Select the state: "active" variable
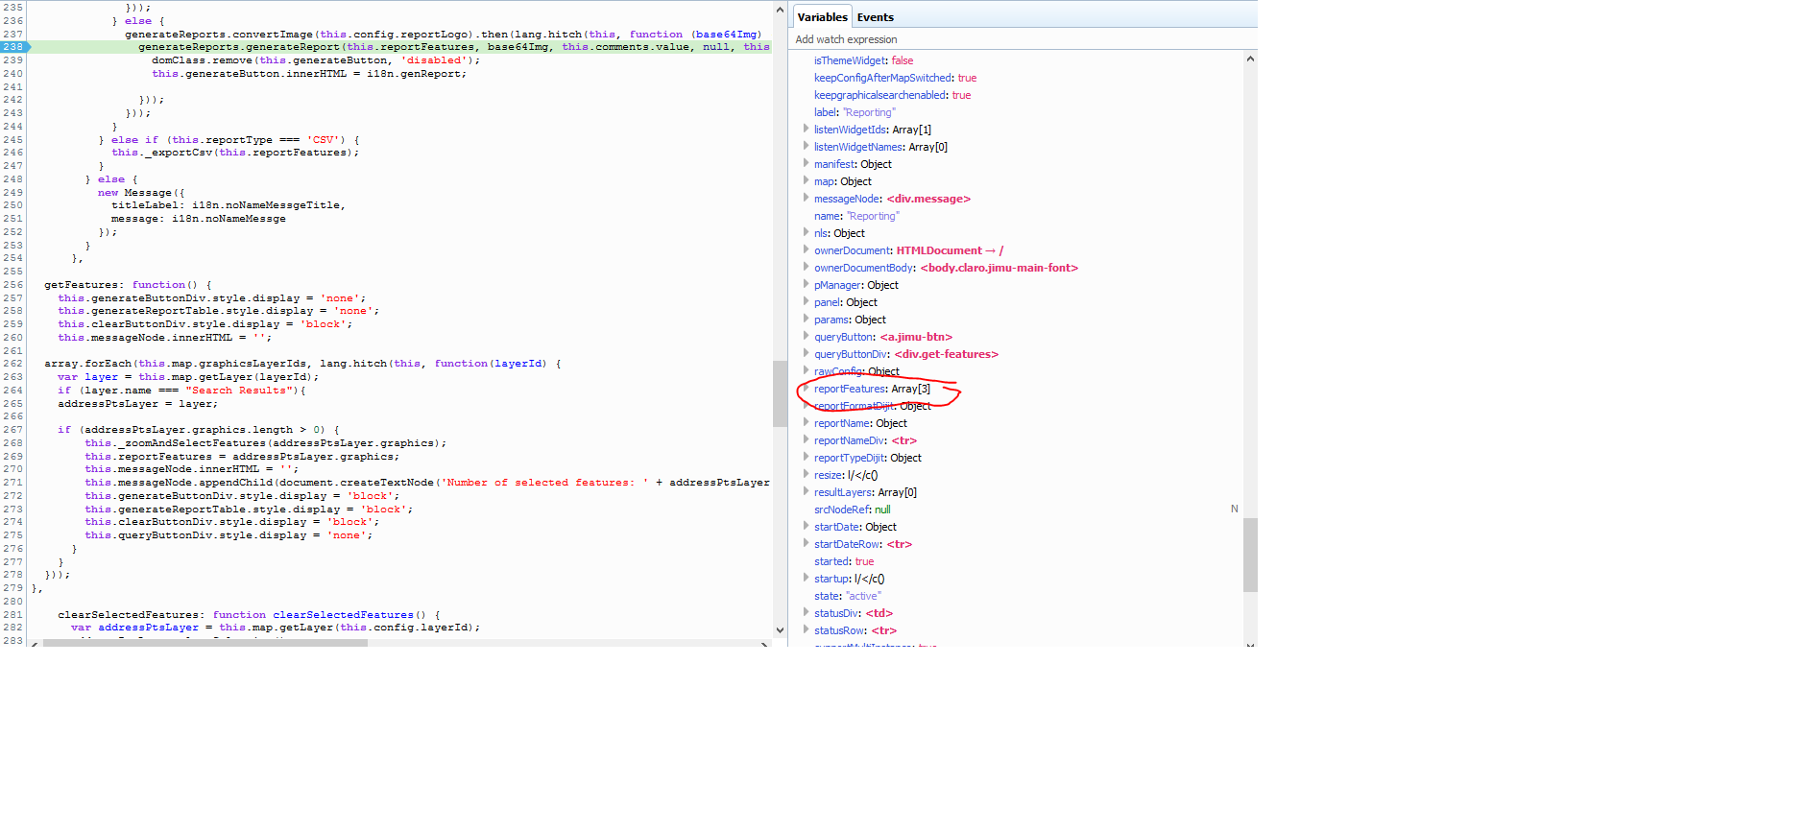 point(847,596)
